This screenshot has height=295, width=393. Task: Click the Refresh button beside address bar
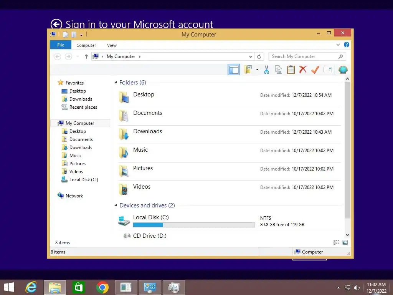tap(259, 57)
